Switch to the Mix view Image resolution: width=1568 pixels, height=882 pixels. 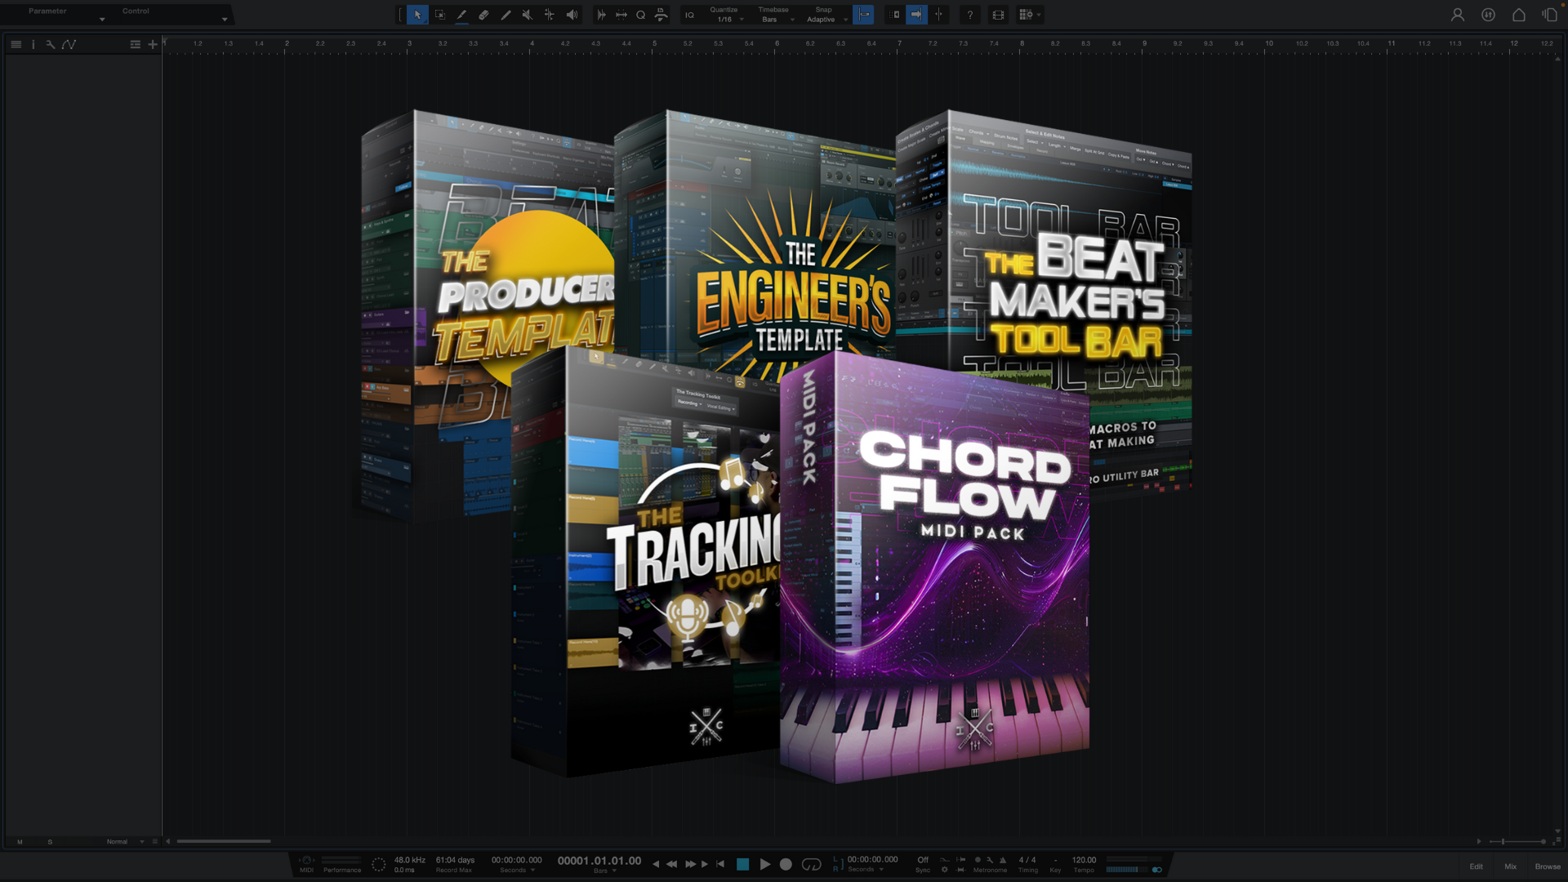[1510, 866]
